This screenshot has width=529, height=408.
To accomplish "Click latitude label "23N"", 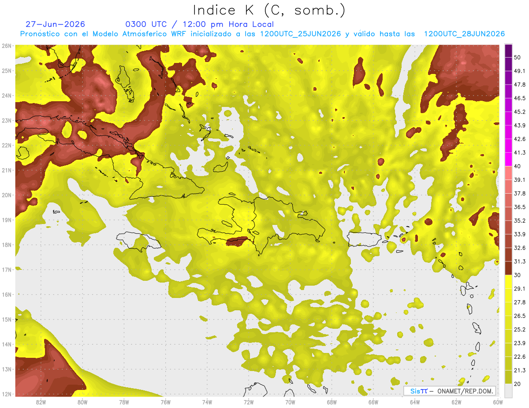I will (7, 121).
